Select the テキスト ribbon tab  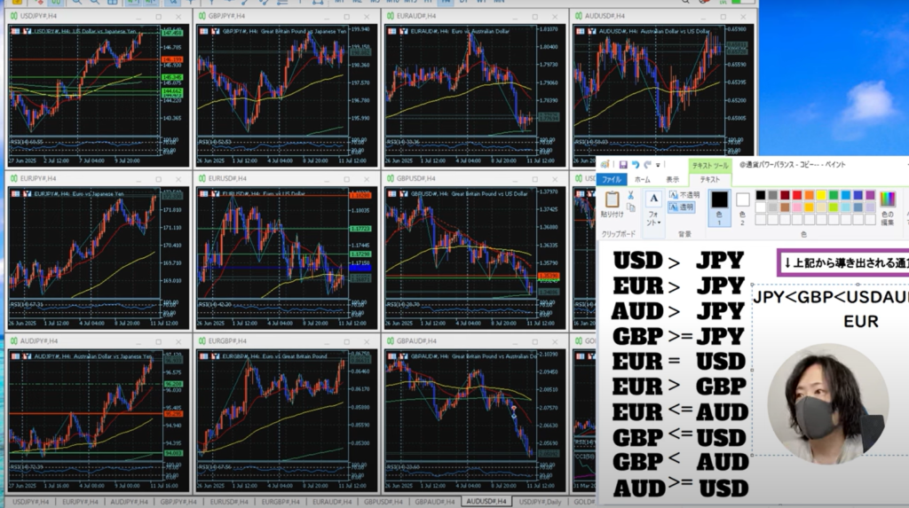coord(709,180)
